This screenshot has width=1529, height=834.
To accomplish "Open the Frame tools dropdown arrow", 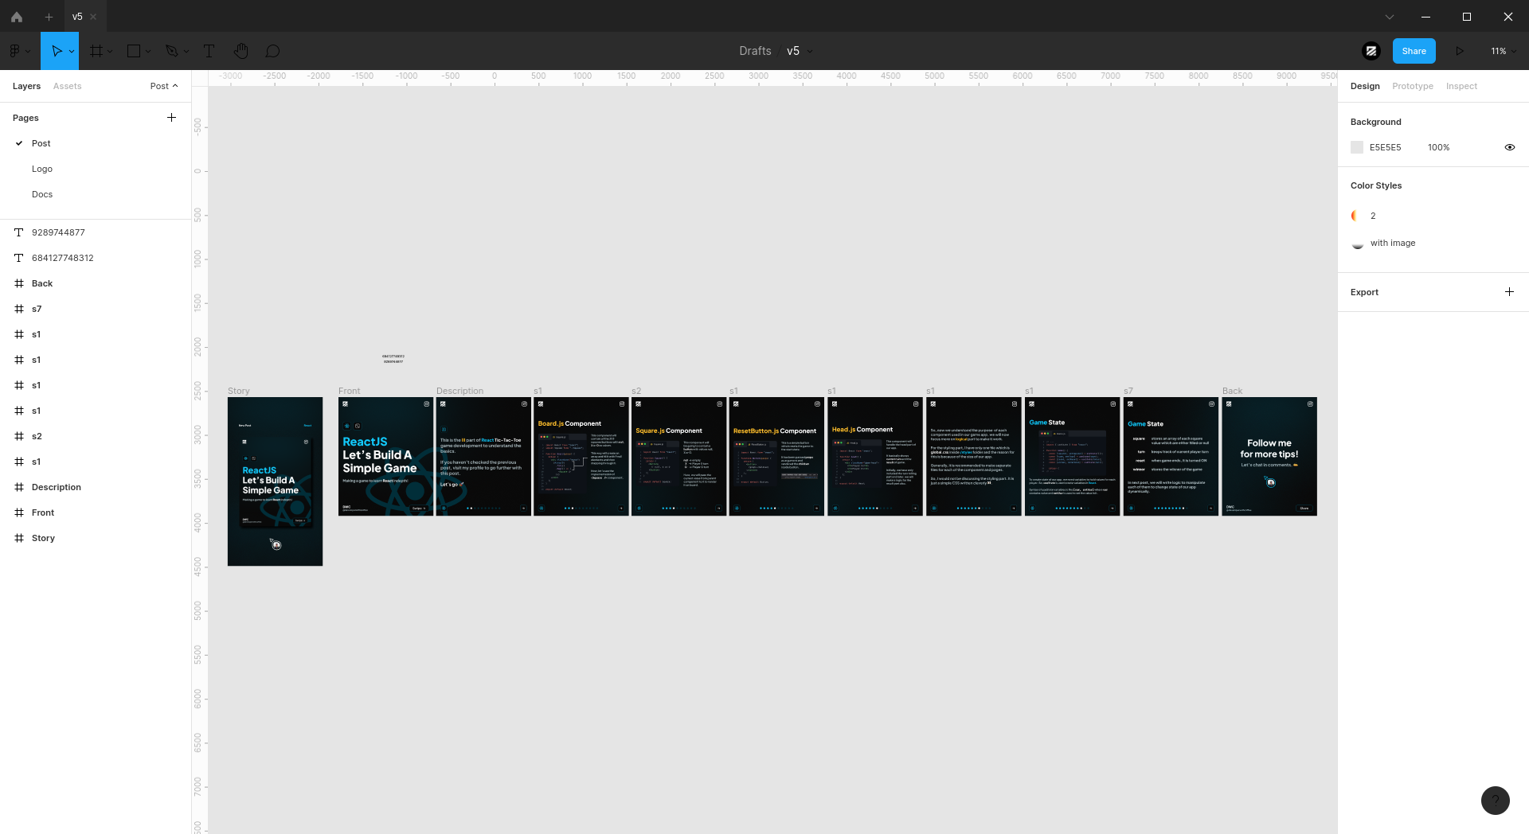I will tap(110, 51).
